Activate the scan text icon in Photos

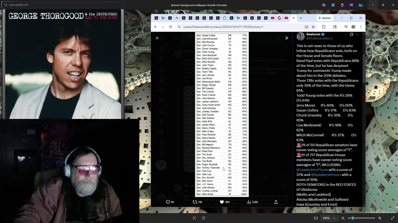(204, 218)
